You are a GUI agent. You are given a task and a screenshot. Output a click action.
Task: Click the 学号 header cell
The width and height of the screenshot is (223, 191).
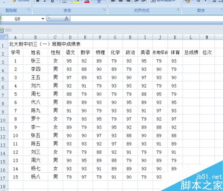coord(16,52)
